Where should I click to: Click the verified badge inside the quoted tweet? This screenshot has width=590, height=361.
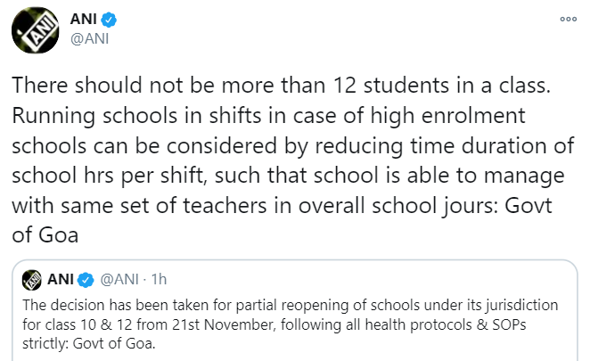(x=86, y=280)
